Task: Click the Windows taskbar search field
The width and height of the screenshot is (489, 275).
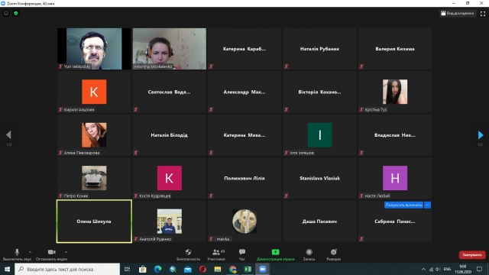Action: click(67, 269)
